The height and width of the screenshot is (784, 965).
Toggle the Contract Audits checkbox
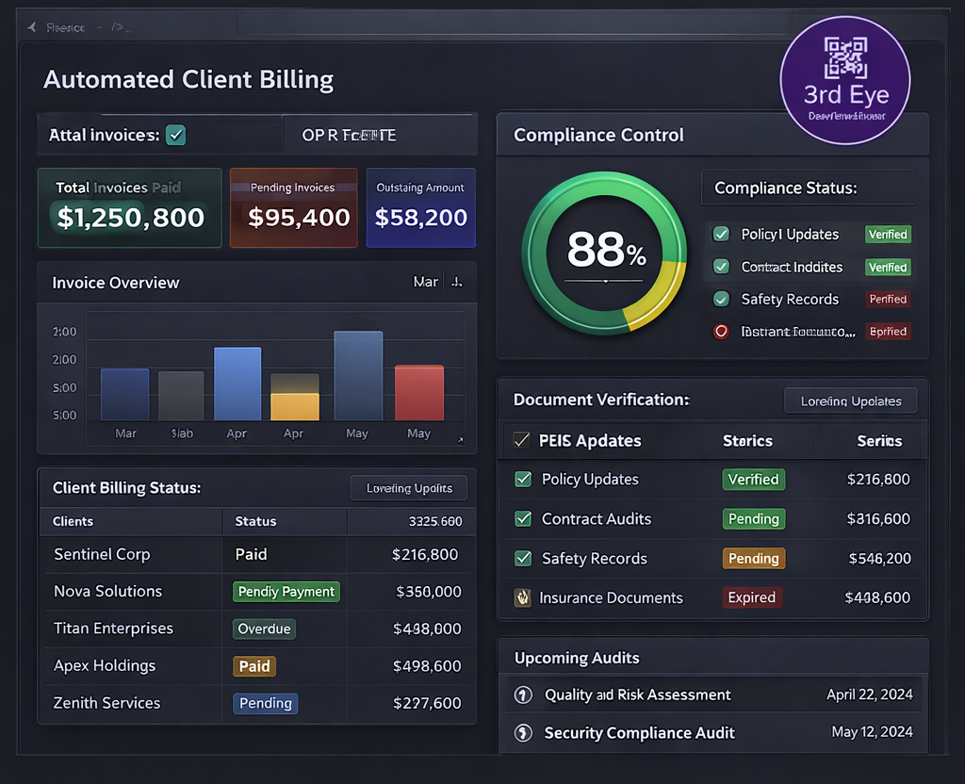[x=523, y=518]
